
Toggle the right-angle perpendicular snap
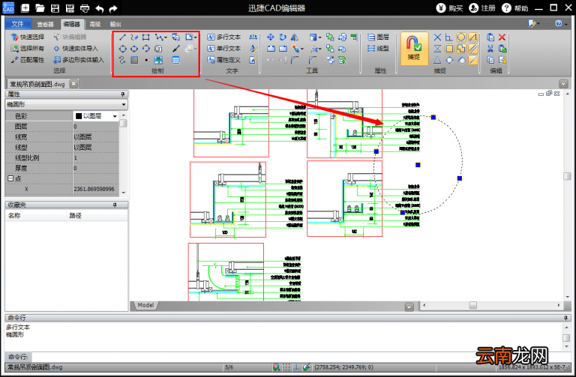point(449,37)
